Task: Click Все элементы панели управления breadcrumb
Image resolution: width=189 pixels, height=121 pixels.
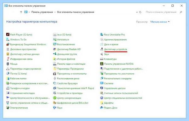Action: point(76,12)
